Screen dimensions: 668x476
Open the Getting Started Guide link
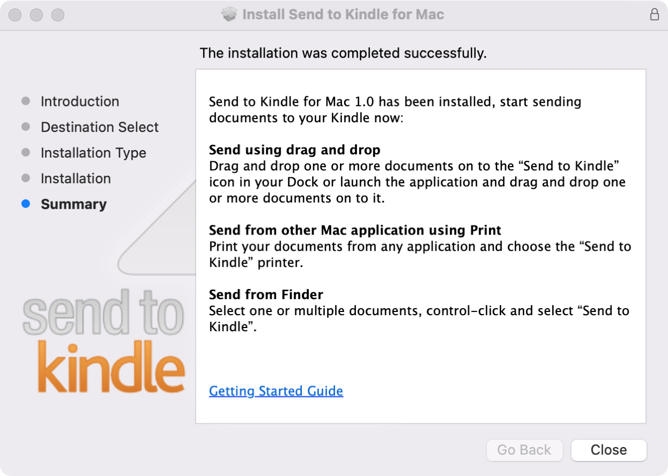(276, 391)
